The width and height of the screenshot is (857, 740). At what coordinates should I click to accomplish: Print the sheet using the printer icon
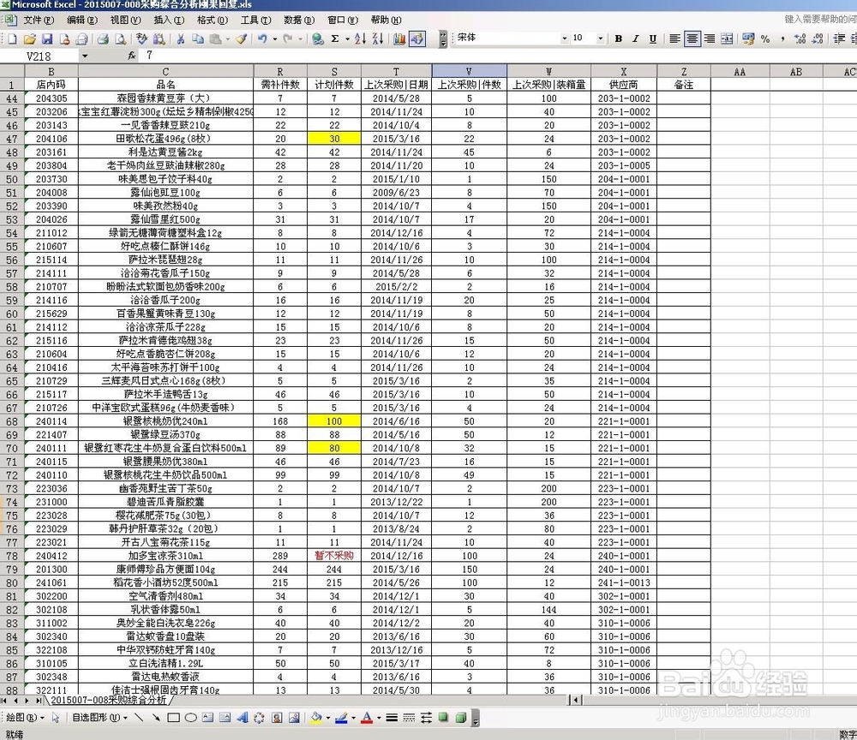(103, 39)
